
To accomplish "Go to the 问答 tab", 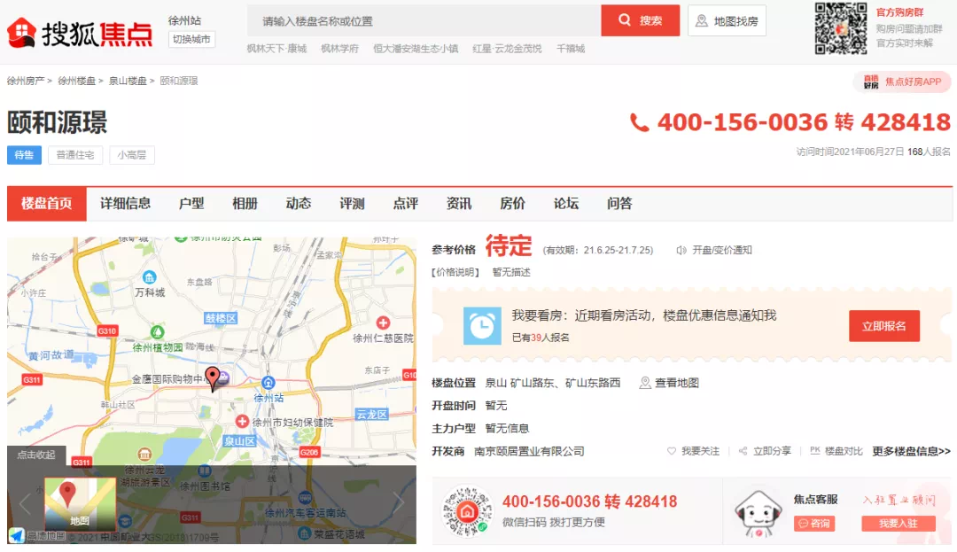I will [x=619, y=204].
